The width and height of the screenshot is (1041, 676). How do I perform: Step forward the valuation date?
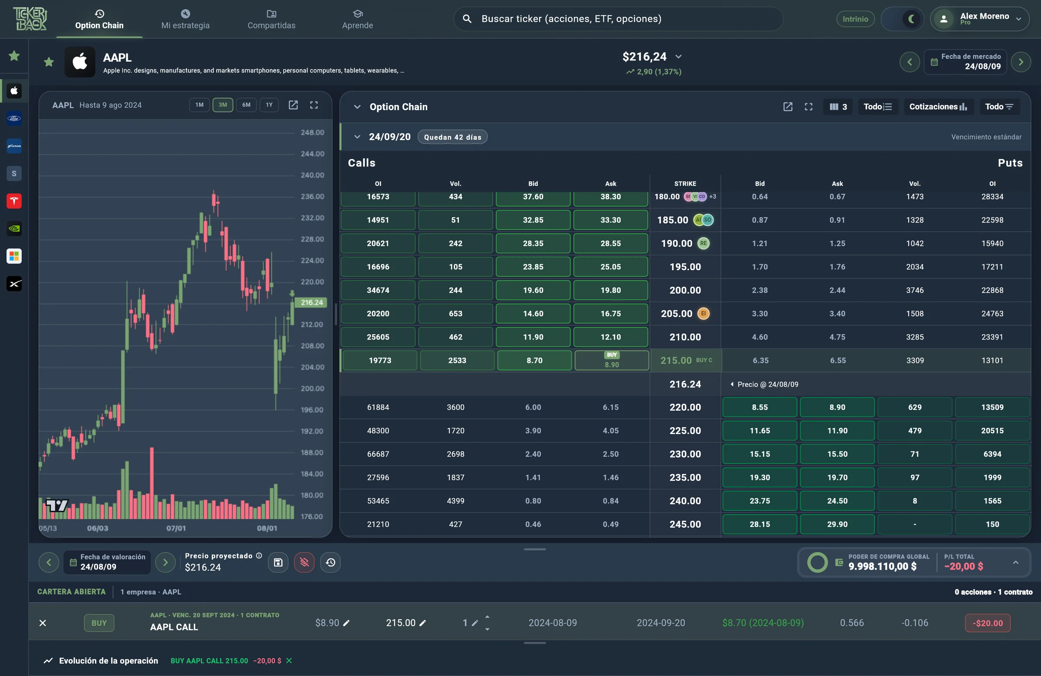165,562
